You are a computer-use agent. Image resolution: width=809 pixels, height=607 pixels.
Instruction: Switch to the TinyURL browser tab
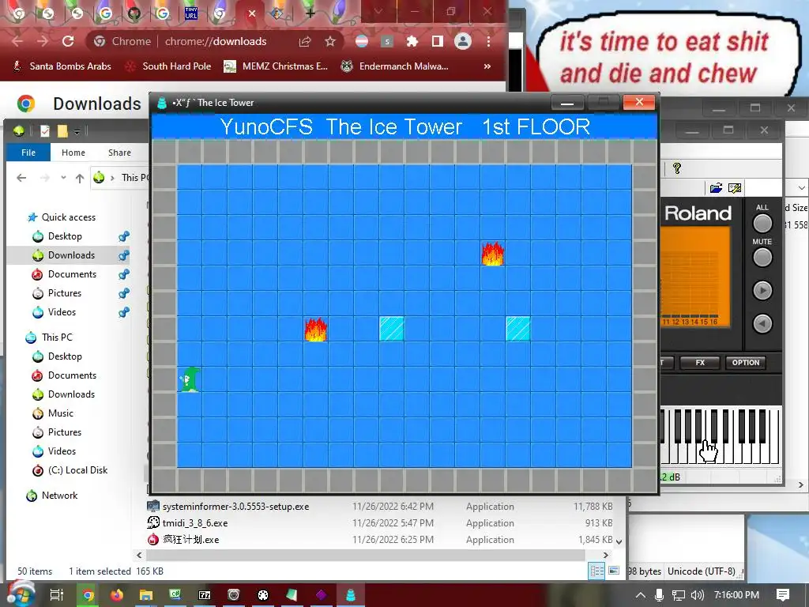pyautogui.click(x=191, y=13)
